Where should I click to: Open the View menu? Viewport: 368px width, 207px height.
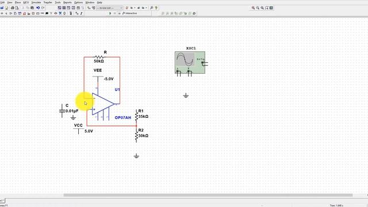tap(10, 2)
